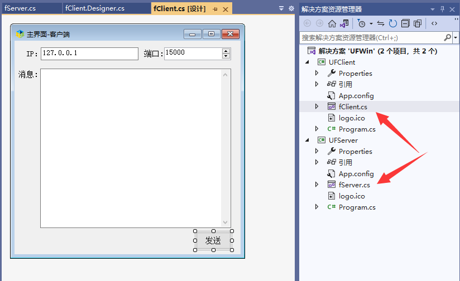Switch to the fServer.cs tab
The image size is (460, 281).
point(20,9)
